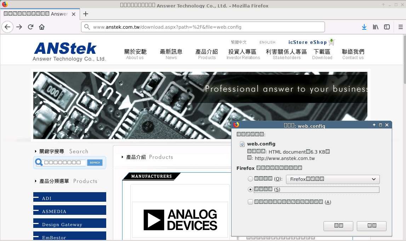Click the ANStek company logo
Screen dimensions: 406x241
69,52
